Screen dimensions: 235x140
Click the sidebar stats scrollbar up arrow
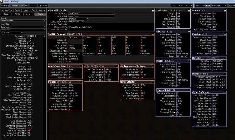pyautogui.click(x=45, y=36)
